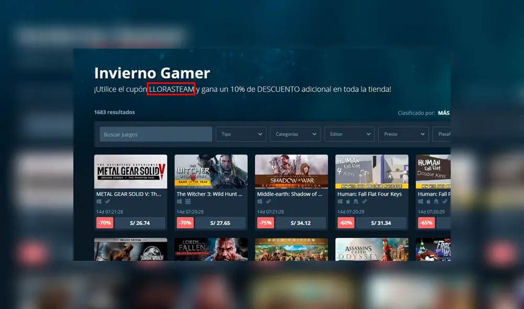Click the Apple platform icon on Human: Fall Flat Four Keys
Screen dimensions: 524x309
coord(347,203)
